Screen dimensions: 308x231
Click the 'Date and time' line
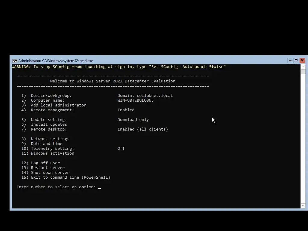[42, 143]
